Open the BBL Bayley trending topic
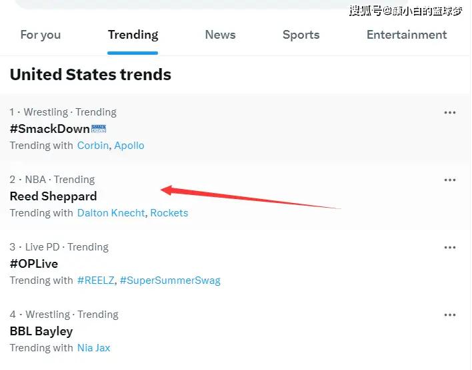The image size is (472, 370). click(x=41, y=331)
